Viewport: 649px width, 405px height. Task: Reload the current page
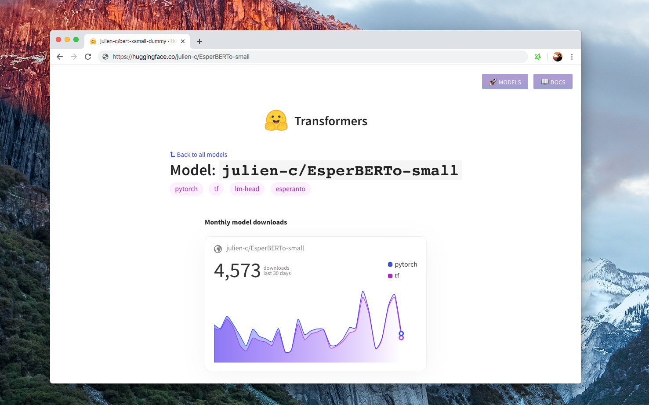pyautogui.click(x=88, y=57)
